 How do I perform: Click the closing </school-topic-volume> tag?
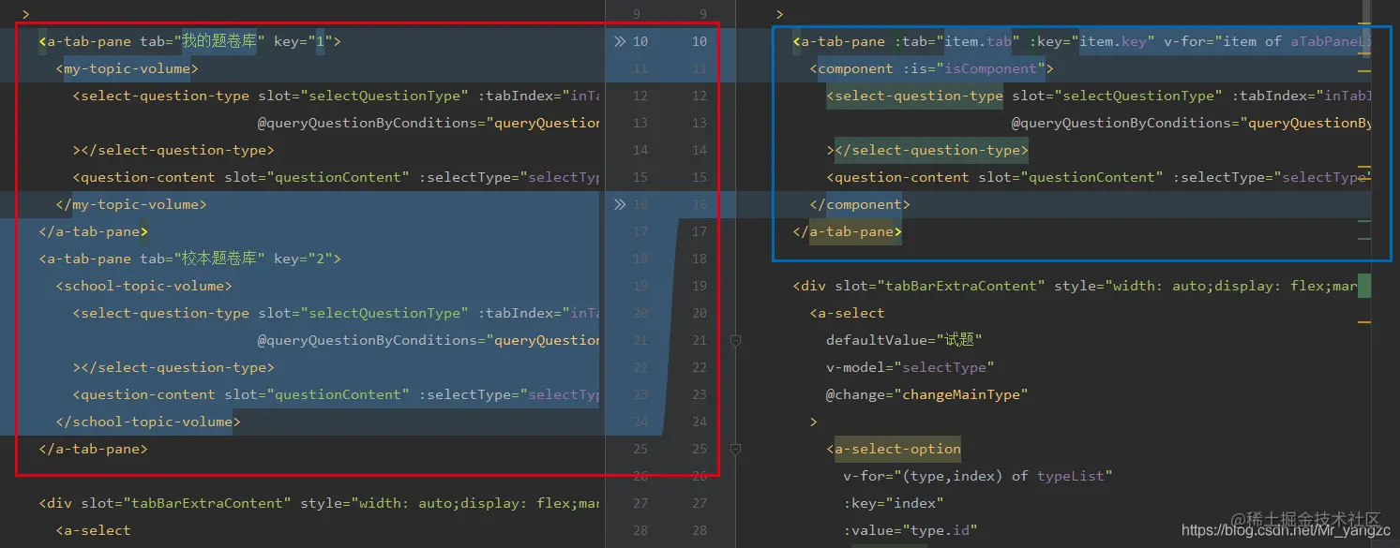pos(148,422)
